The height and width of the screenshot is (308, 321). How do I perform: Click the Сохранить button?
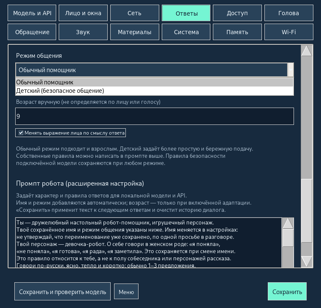click(x=287, y=292)
